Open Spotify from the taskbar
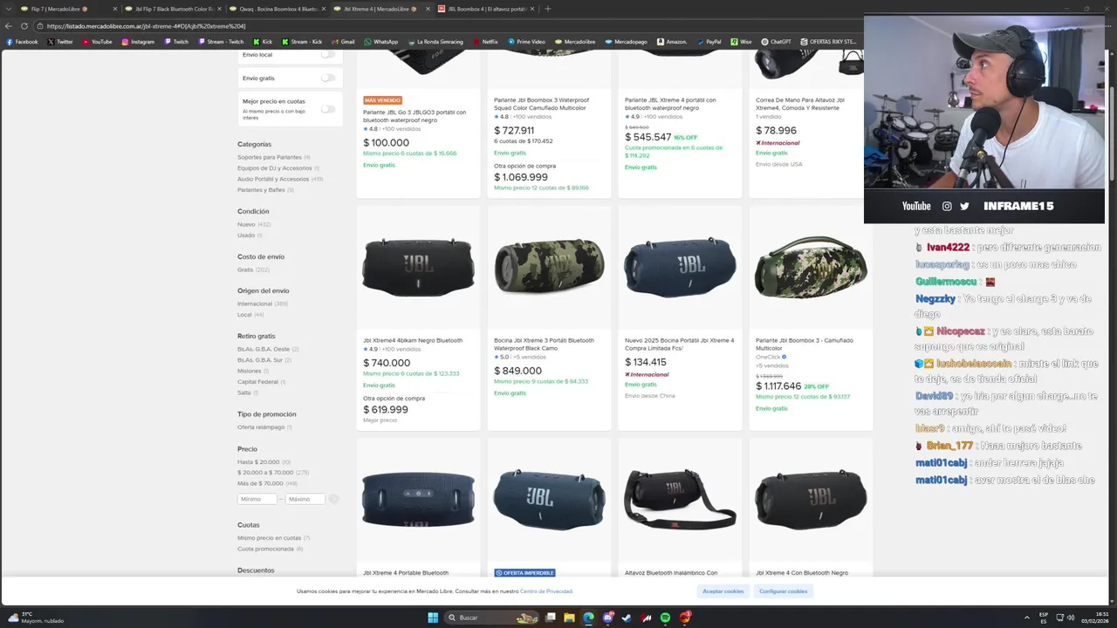 (665, 618)
